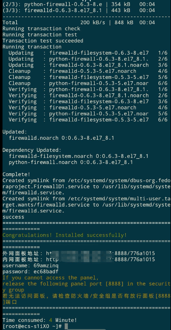Click firewalld.noarch 0:0.6.3-8.el7_8.1 entry

(61, 138)
